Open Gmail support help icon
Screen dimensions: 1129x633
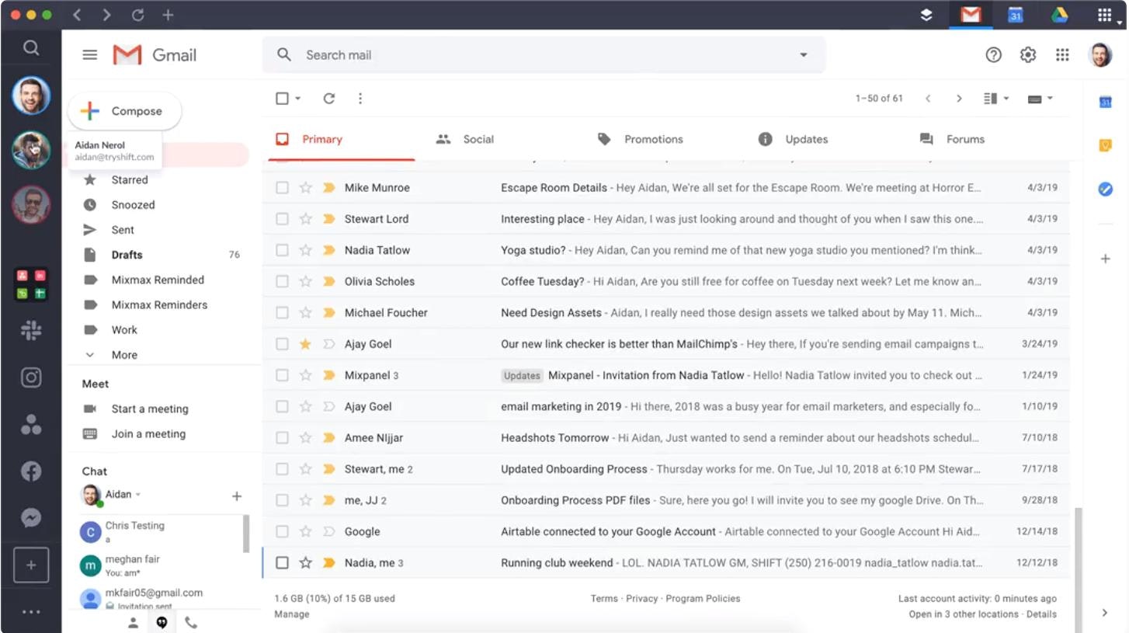pyautogui.click(x=993, y=54)
